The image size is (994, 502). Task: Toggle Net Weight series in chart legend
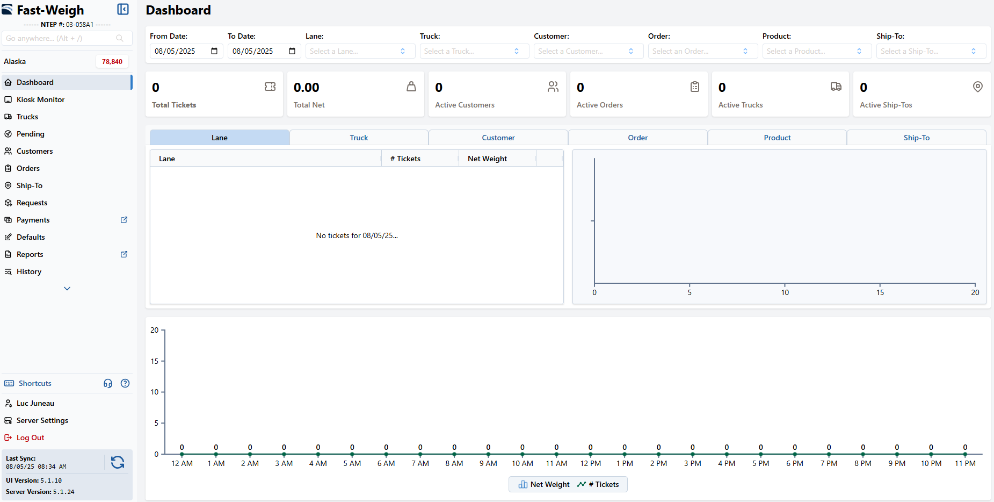coord(544,484)
